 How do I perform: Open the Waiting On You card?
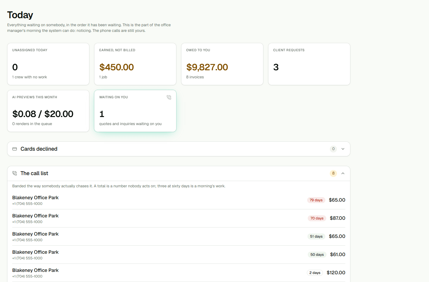pyautogui.click(x=135, y=111)
